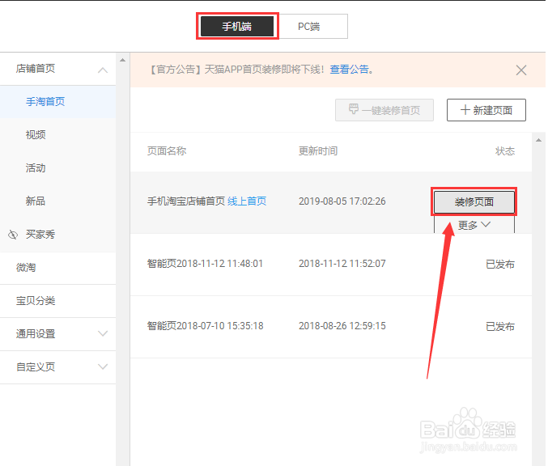Screen dimensions: 548x466
Task: Expand the 通用设置 chevron
Action: click(x=103, y=333)
